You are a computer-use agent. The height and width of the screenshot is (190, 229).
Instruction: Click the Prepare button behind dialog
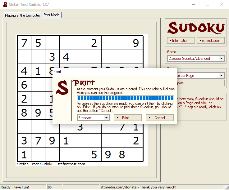point(200,83)
